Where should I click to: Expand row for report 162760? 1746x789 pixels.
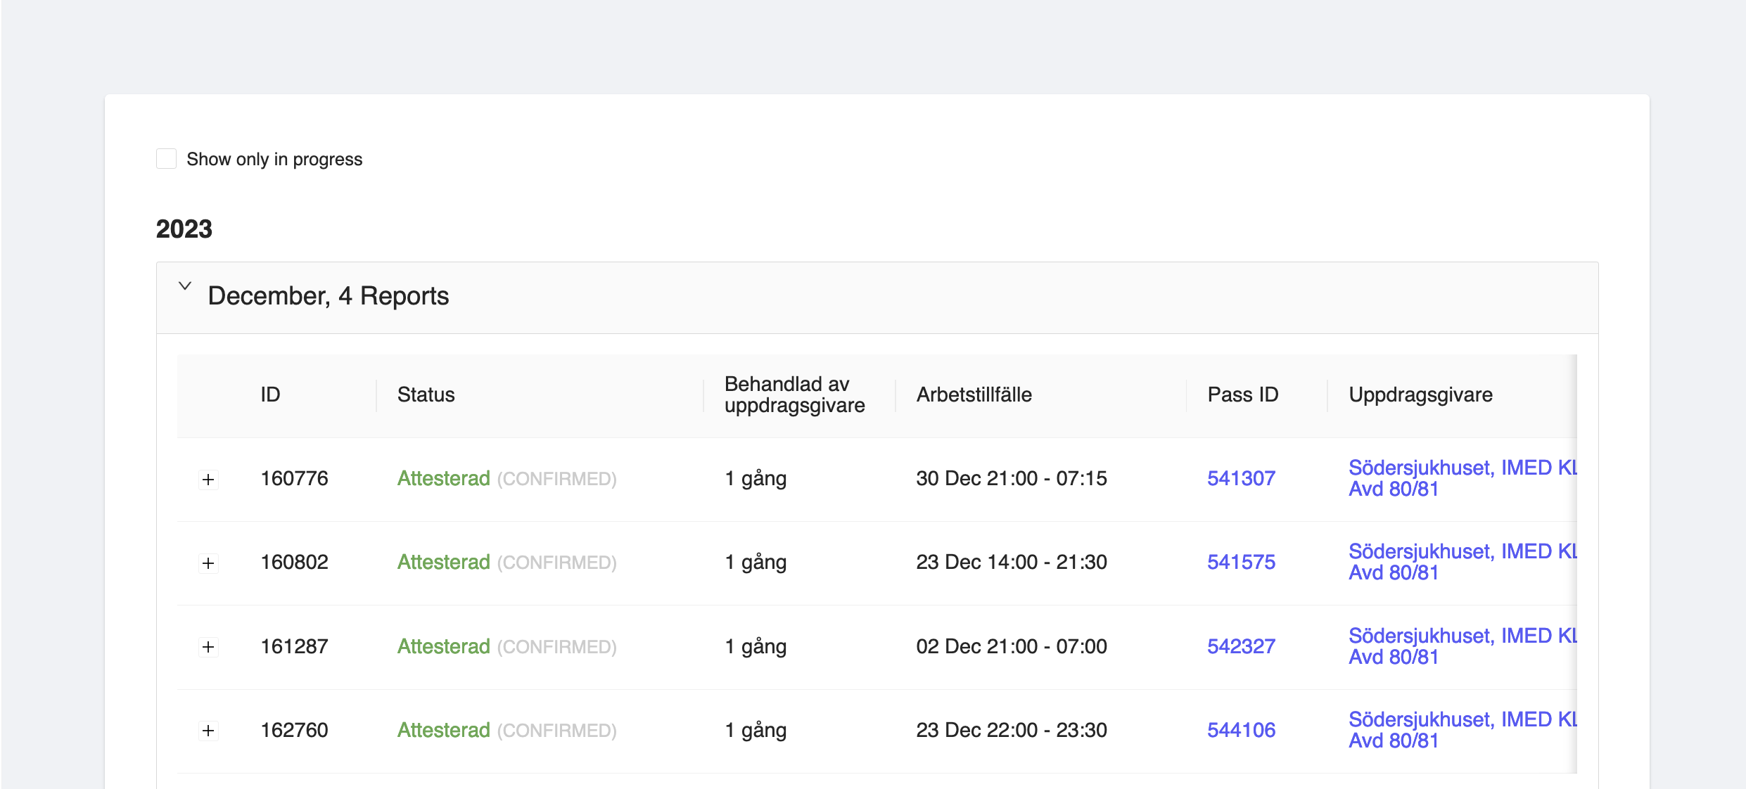(x=208, y=731)
